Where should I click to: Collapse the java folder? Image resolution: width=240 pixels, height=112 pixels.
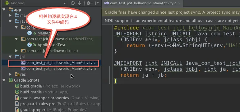(10, 21)
